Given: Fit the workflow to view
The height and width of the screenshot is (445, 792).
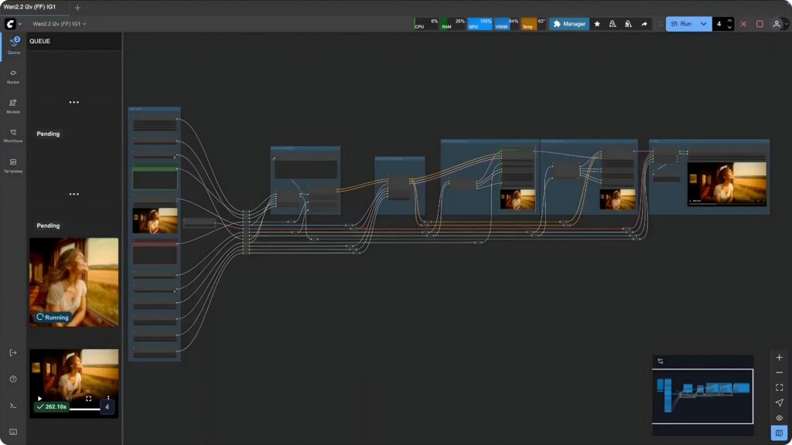Looking at the screenshot, I should [x=779, y=387].
